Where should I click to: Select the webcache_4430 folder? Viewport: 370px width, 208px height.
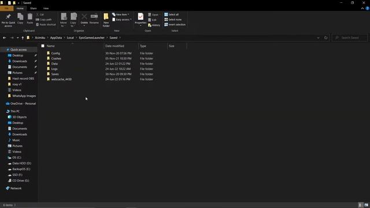pos(61,79)
